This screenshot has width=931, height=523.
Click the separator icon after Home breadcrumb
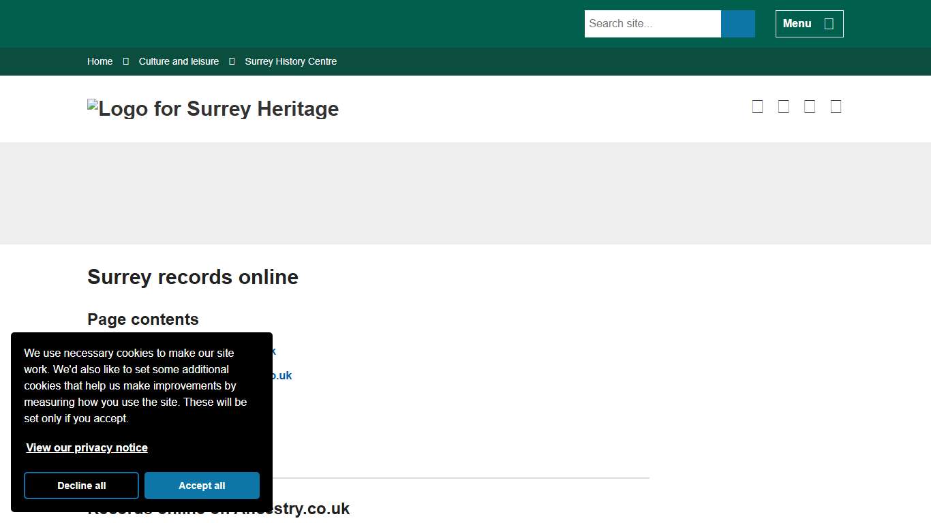coord(125,61)
